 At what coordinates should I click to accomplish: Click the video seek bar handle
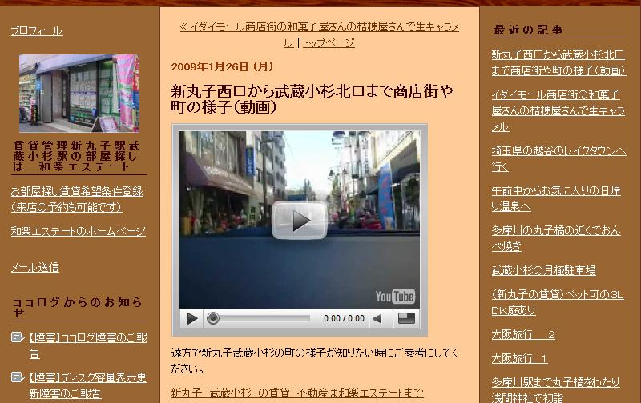coord(213,318)
